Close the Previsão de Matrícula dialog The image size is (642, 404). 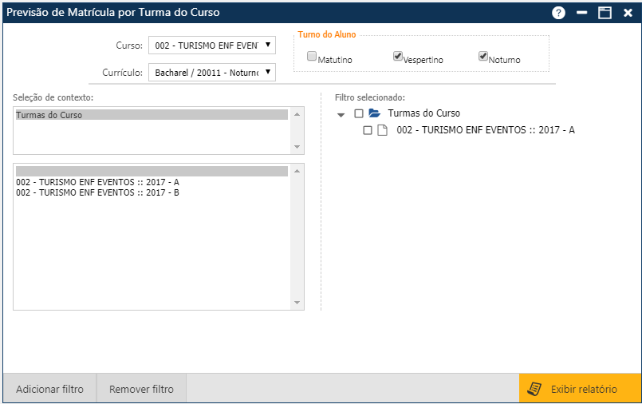[628, 13]
